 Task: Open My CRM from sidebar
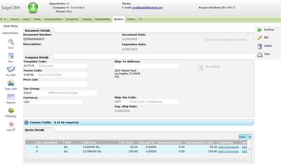(x=11, y=70)
